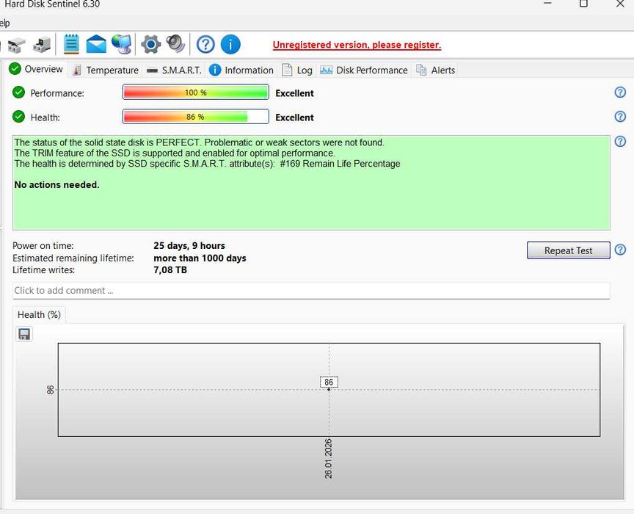
Task: Select the Health (%) graph tab
Action: [x=39, y=315]
